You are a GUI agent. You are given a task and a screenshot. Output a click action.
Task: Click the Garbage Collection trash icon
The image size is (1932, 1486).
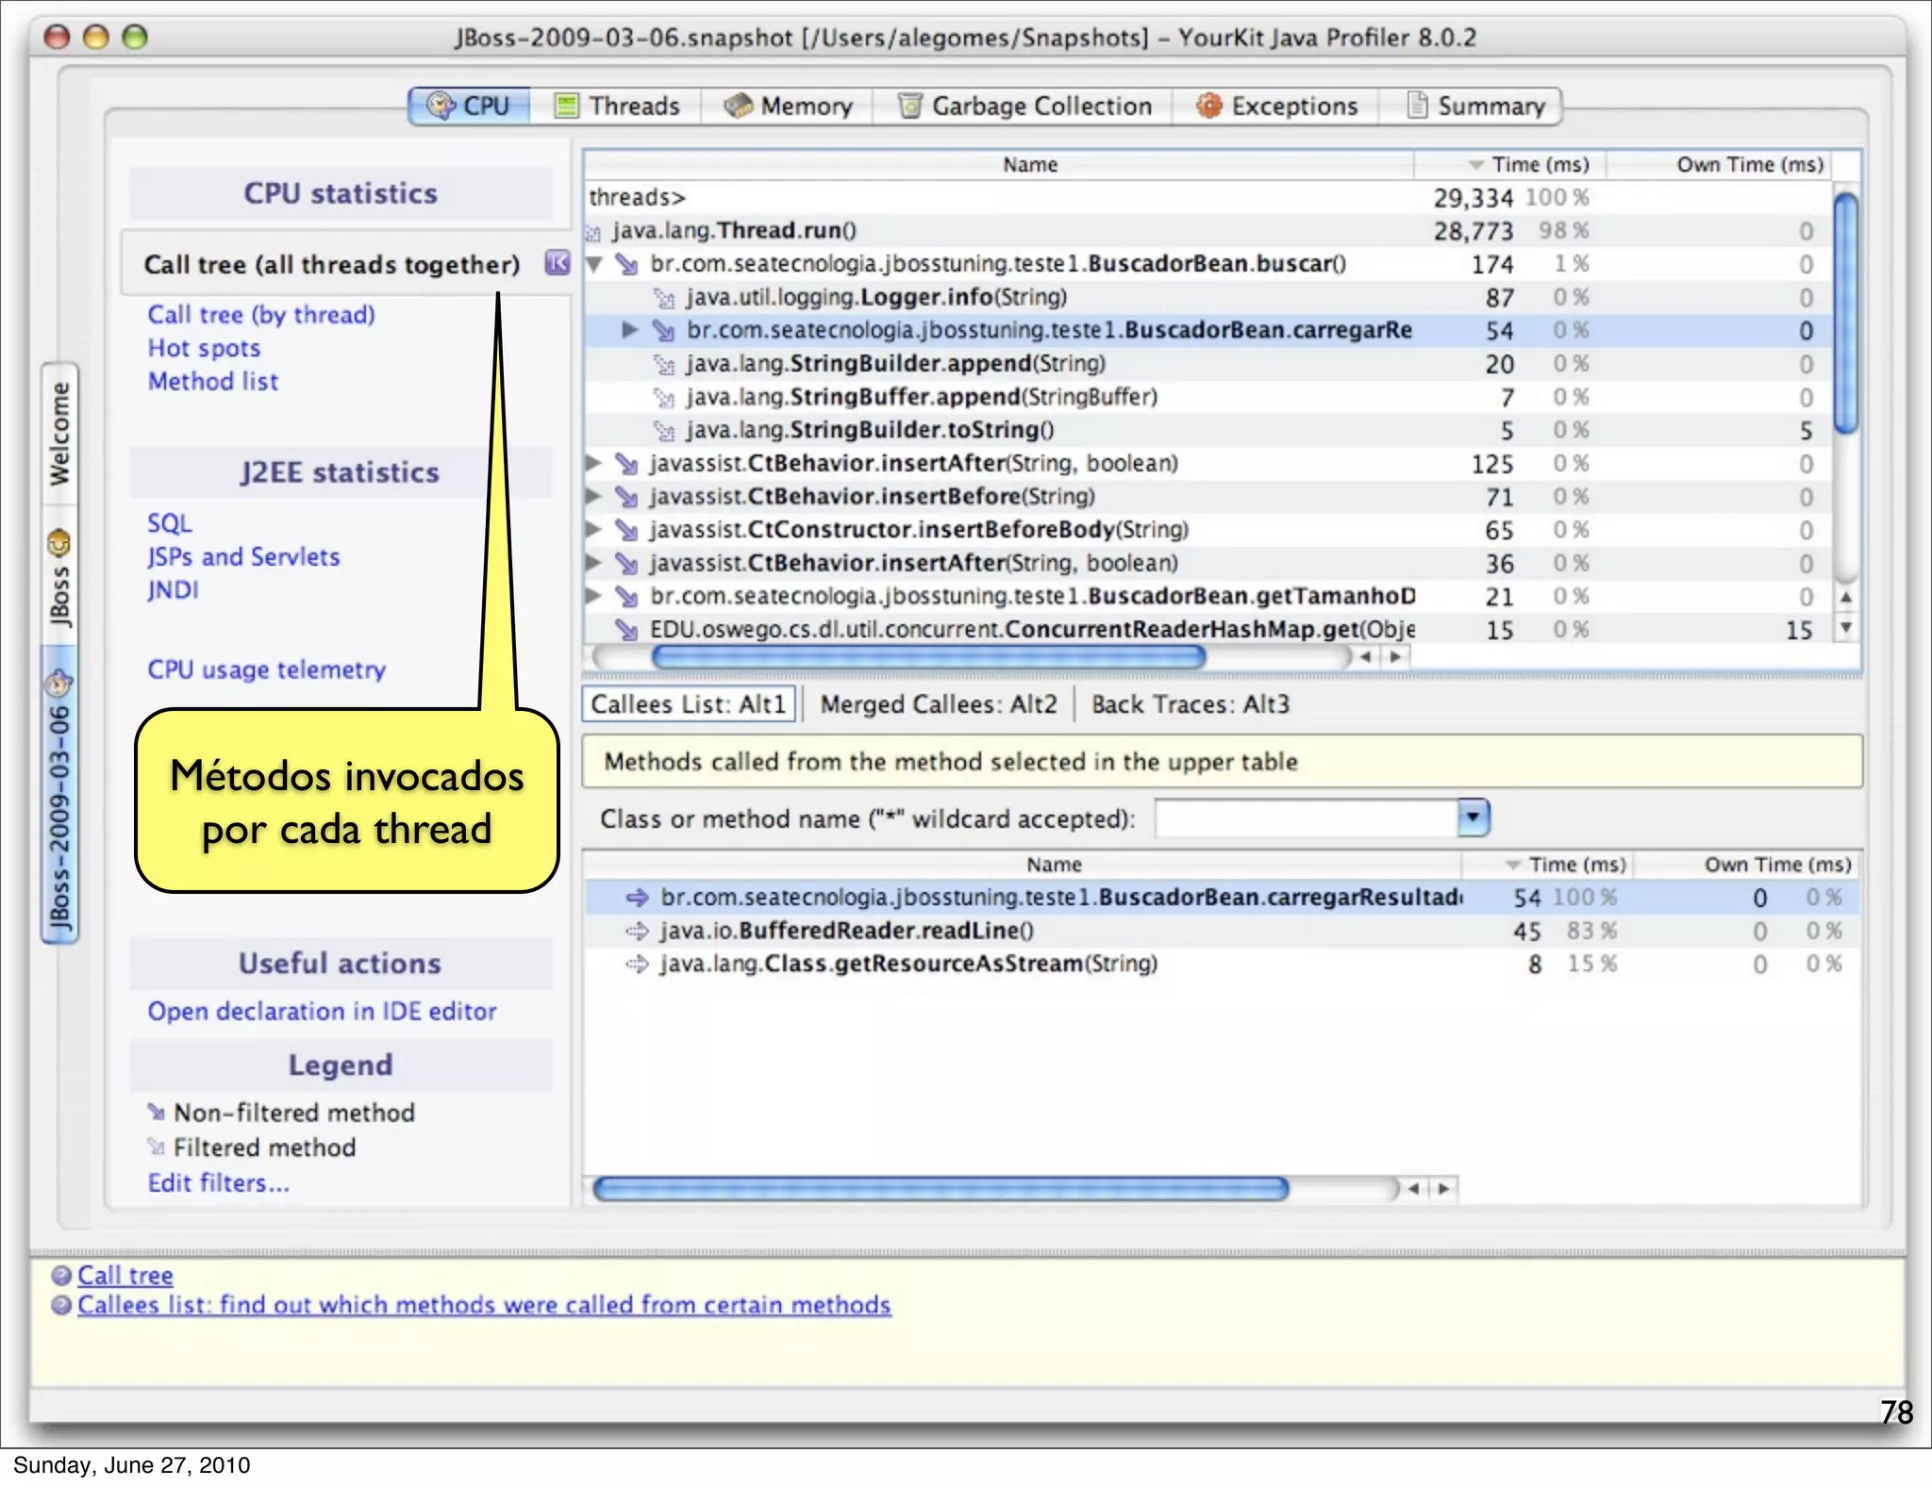[909, 106]
